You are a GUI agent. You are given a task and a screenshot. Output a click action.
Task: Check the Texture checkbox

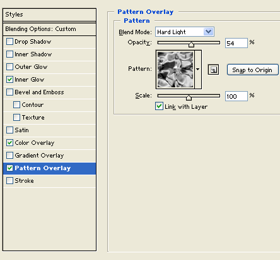16,118
